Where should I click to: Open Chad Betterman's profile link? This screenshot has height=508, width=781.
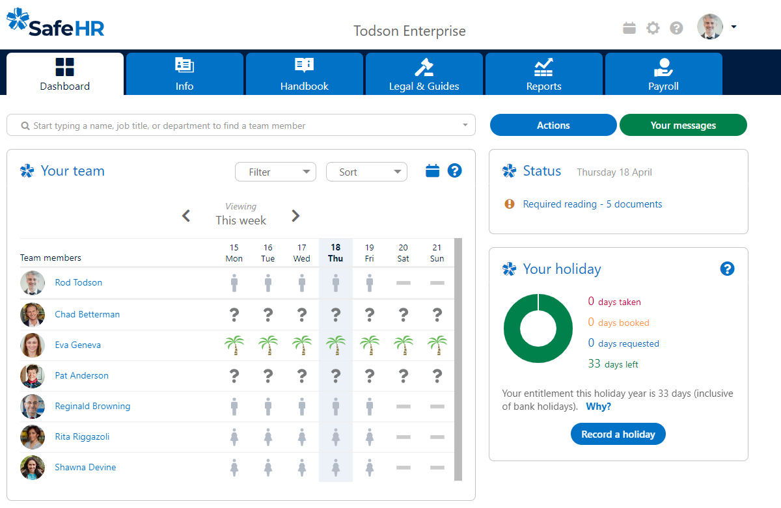click(x=87, y=314)
